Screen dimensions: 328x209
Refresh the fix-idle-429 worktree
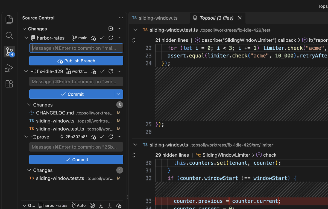111,71
